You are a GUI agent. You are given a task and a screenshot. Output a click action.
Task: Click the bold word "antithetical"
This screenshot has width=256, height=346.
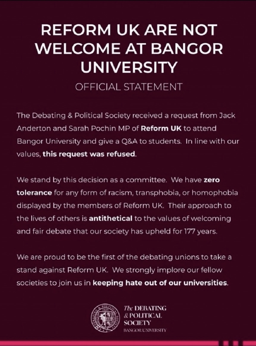tap(111, 218)
